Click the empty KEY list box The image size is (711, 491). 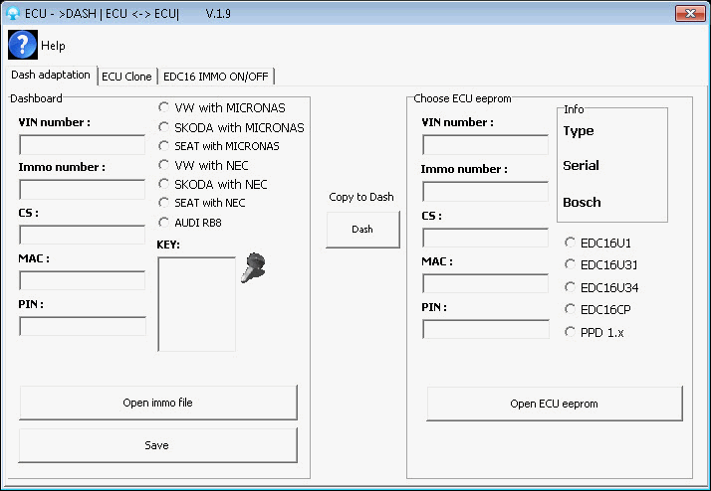(x=196, y=303)
